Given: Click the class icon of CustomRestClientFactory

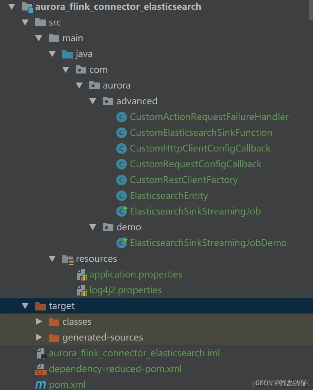Looking at the screenshot, I should 122,180.
